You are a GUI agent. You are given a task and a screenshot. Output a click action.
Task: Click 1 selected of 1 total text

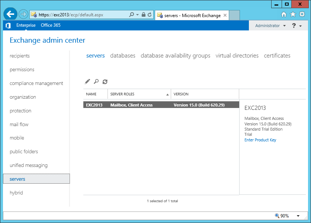163,201
